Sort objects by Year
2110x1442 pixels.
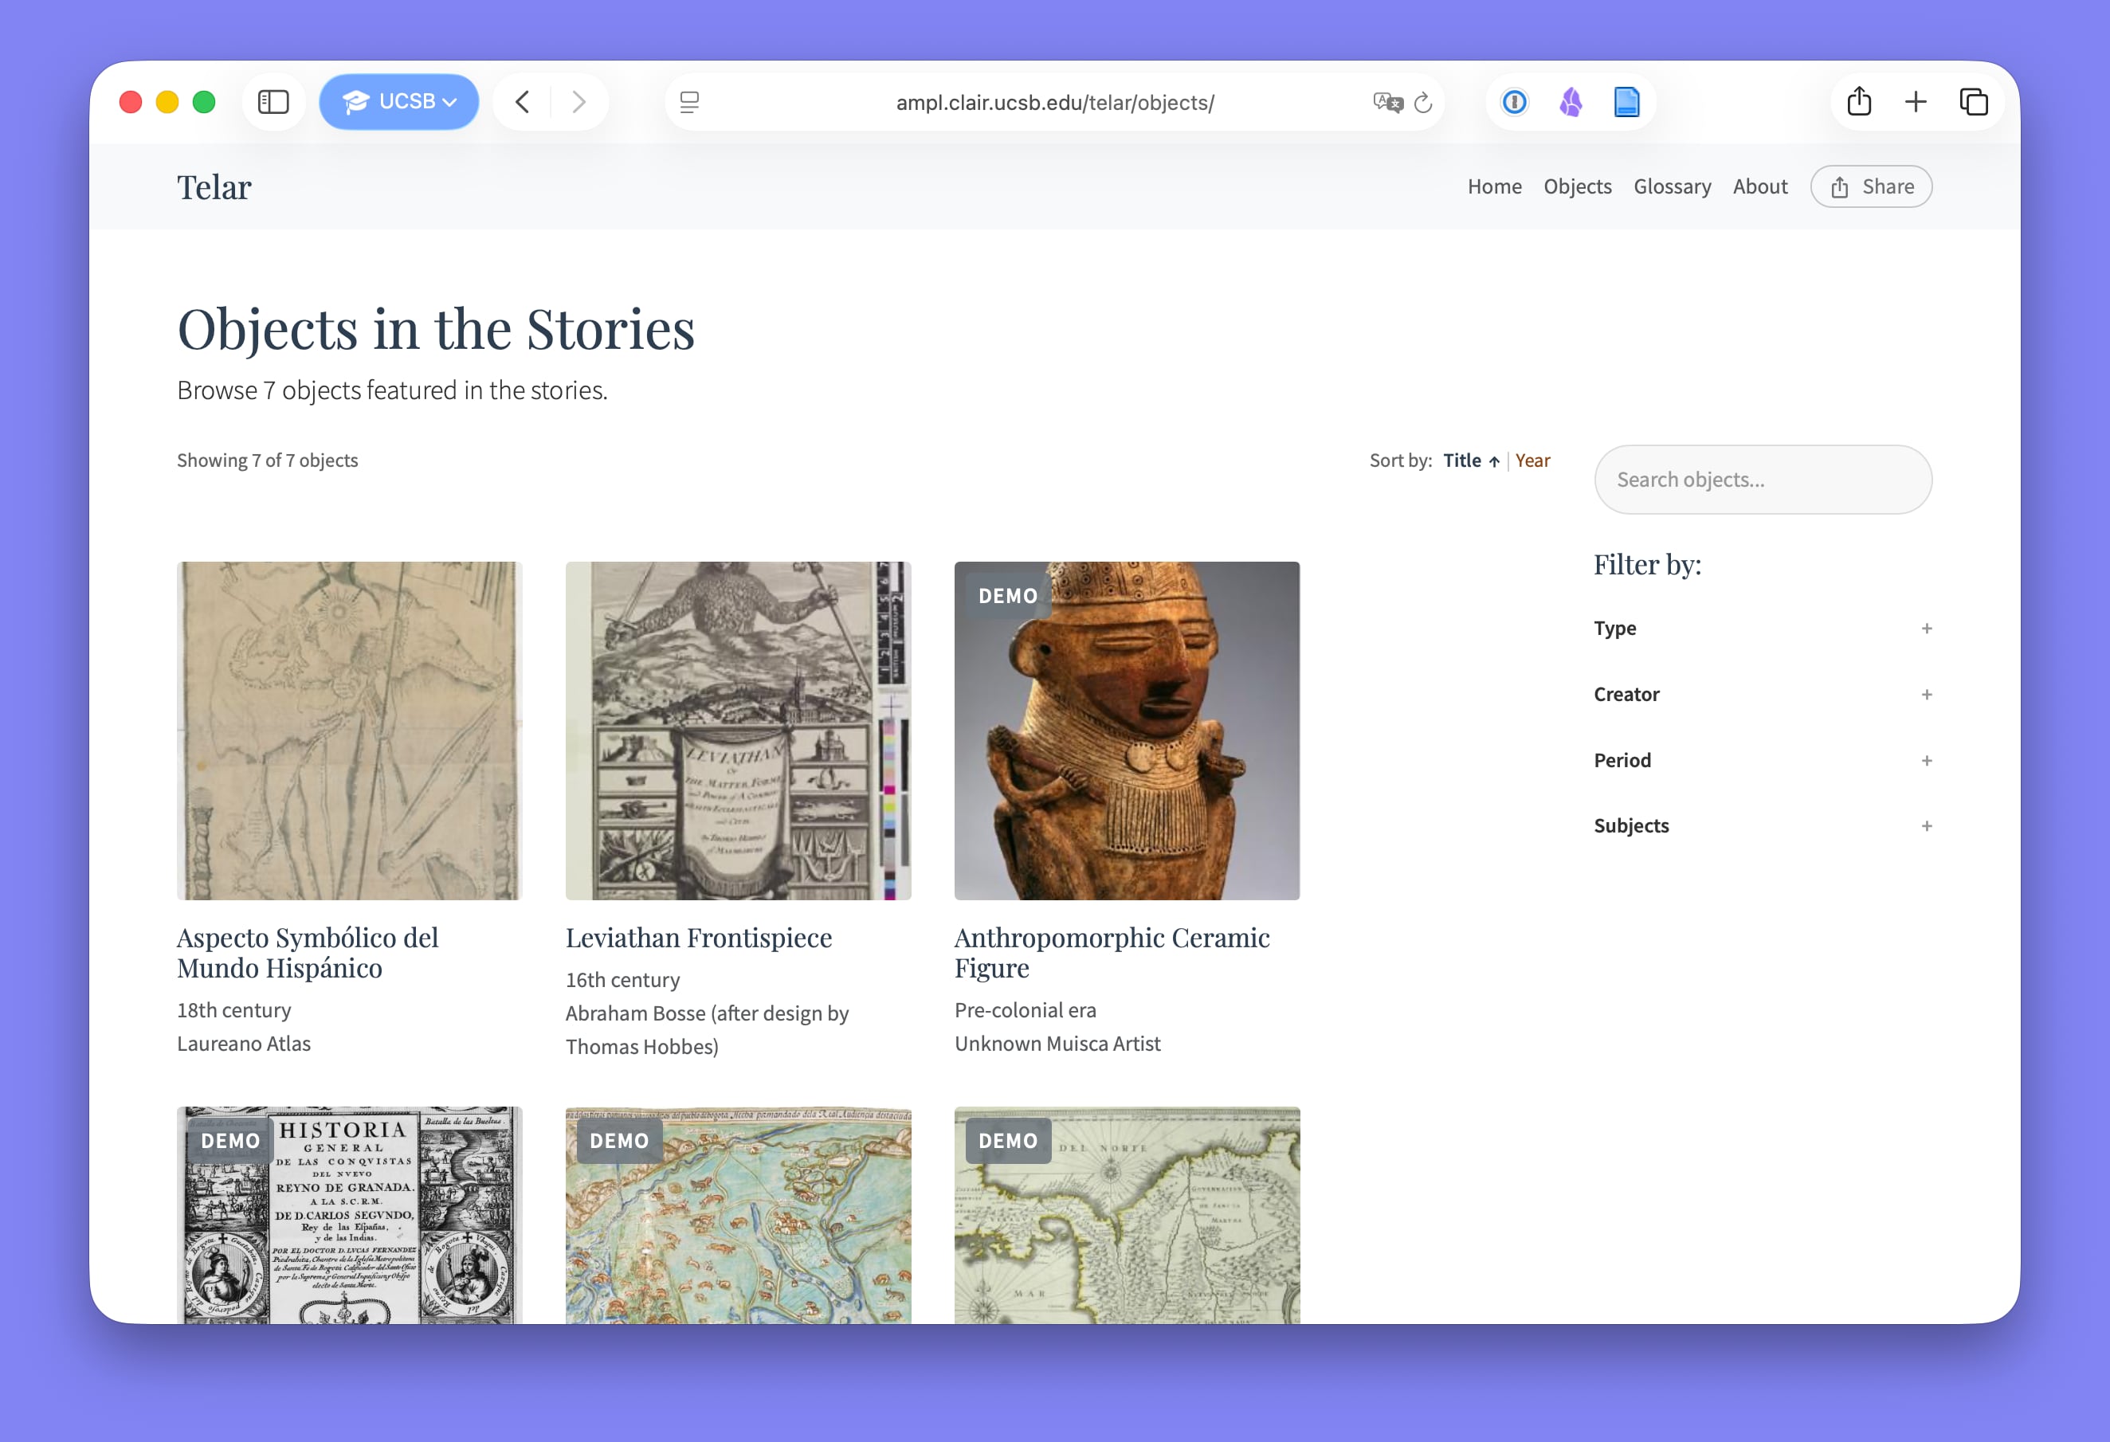click(x=1532, y=461)
